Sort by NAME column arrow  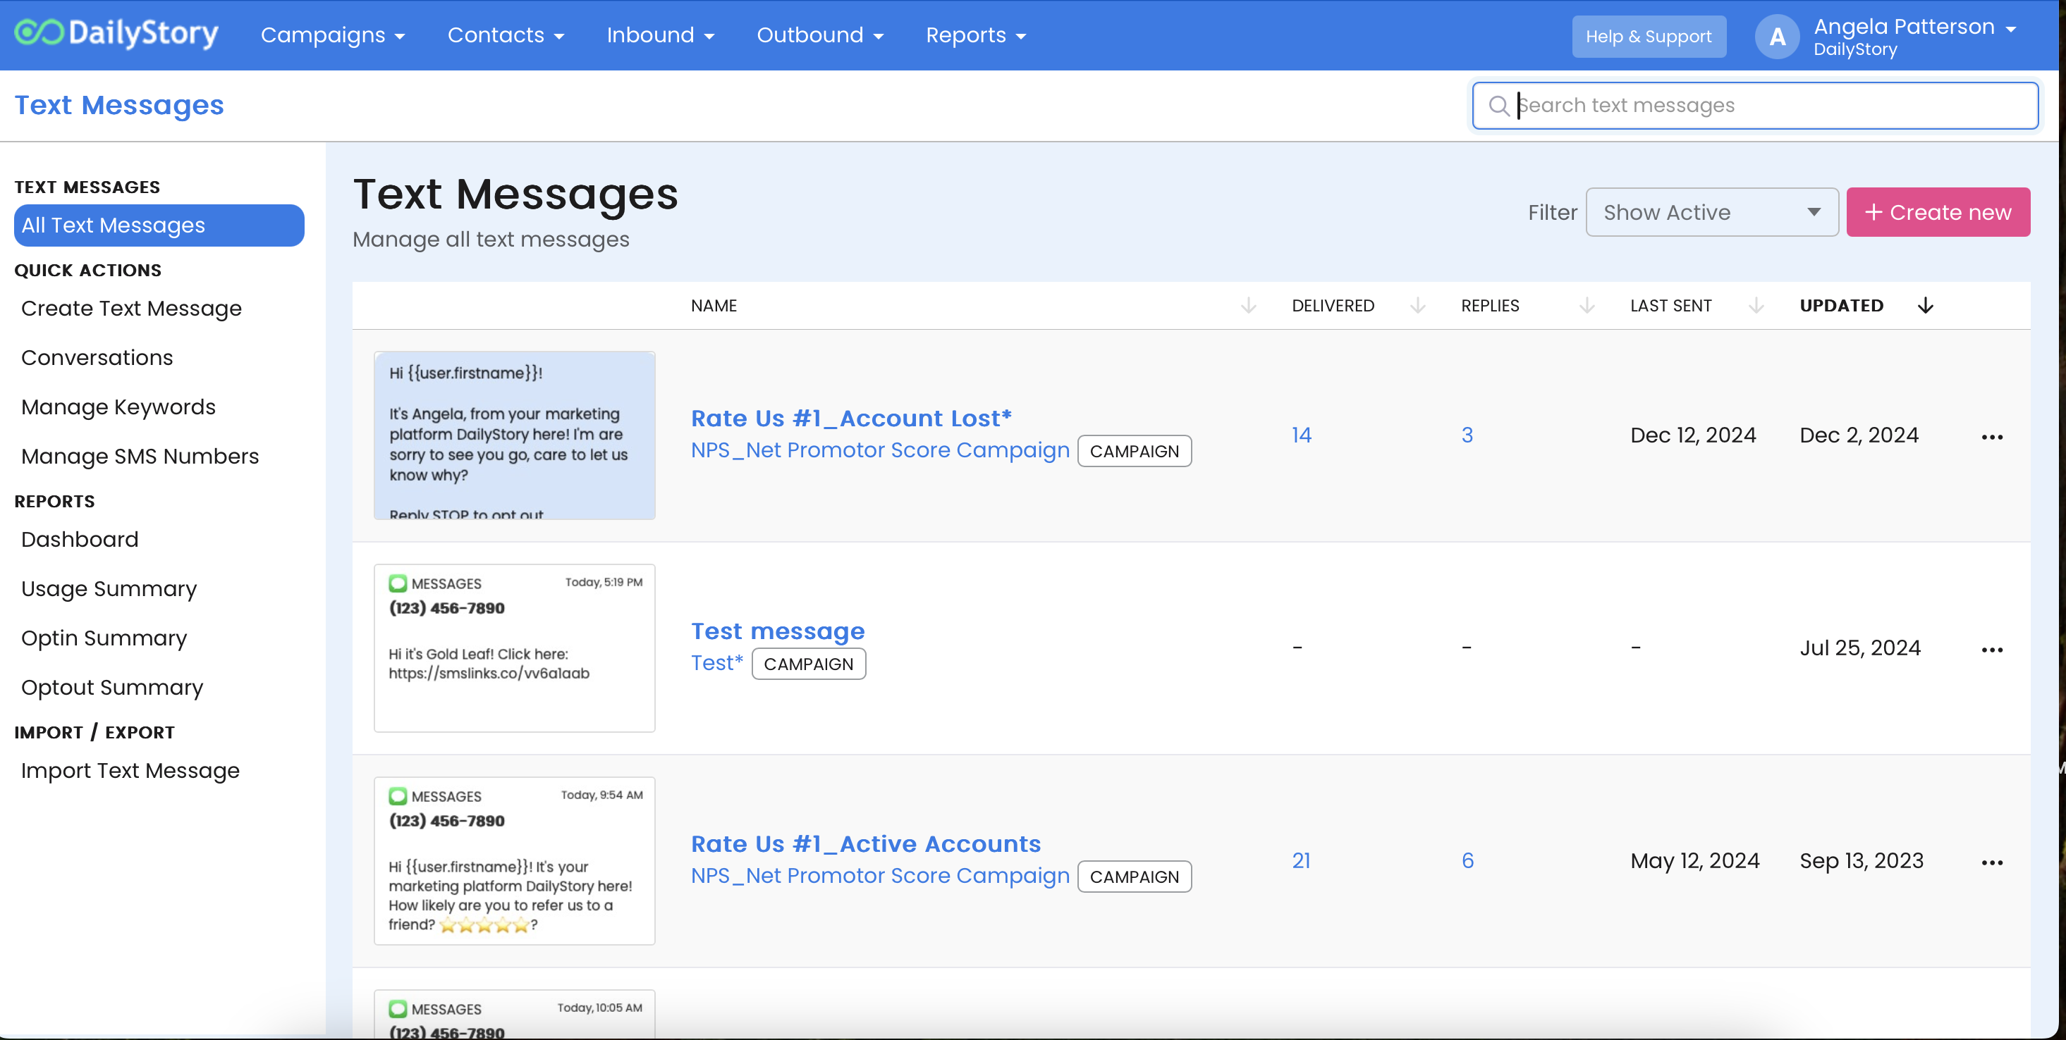coord(1248,305)
